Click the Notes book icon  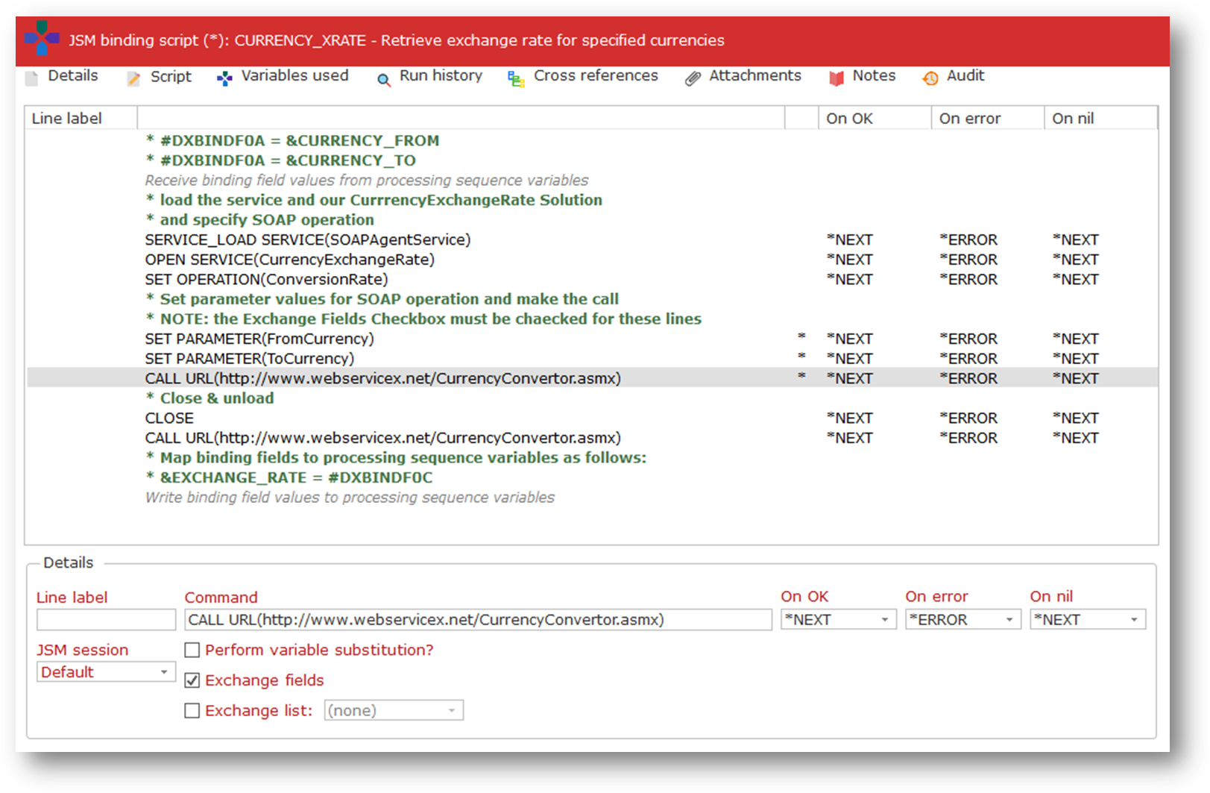tap(836, 79)
